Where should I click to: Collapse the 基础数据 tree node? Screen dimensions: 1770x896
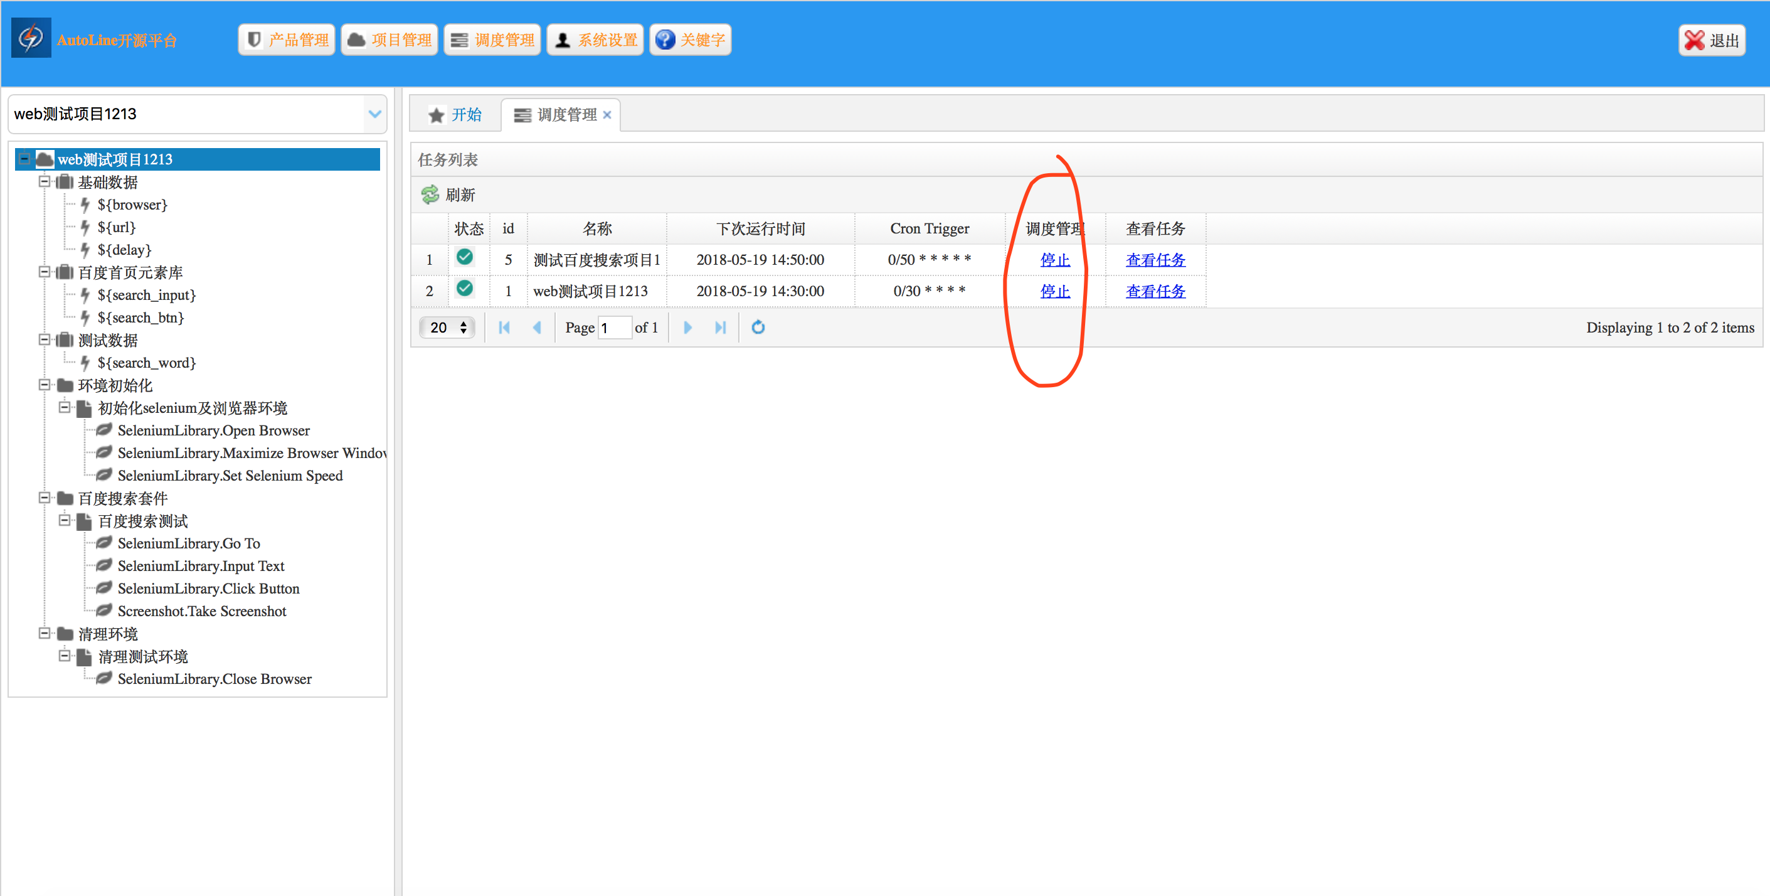point(44,181)
